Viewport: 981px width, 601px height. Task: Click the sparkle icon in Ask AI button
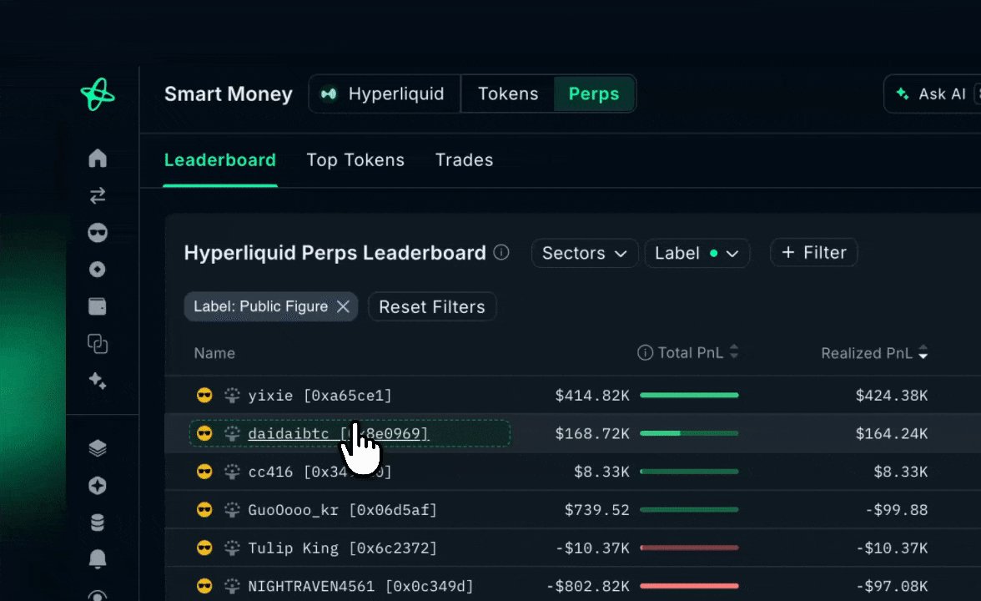click(903, 93)
